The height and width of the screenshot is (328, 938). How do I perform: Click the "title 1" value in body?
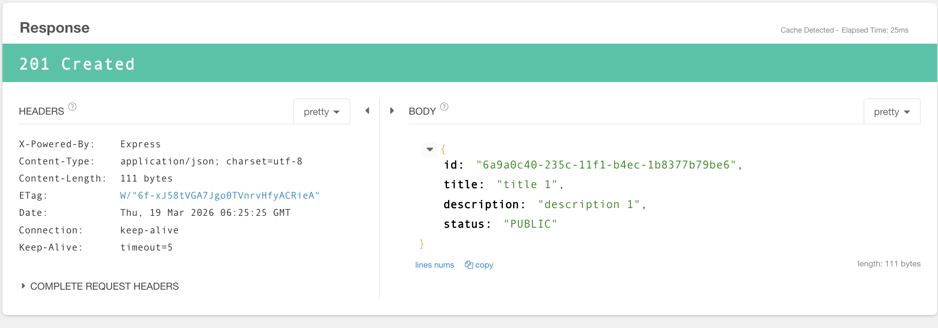[527, 185]
